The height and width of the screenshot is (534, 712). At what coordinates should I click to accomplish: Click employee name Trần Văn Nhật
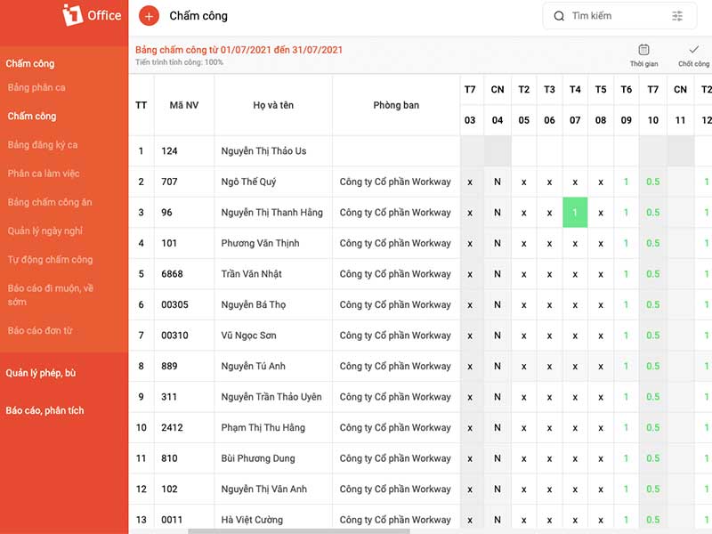click(251, 274)
